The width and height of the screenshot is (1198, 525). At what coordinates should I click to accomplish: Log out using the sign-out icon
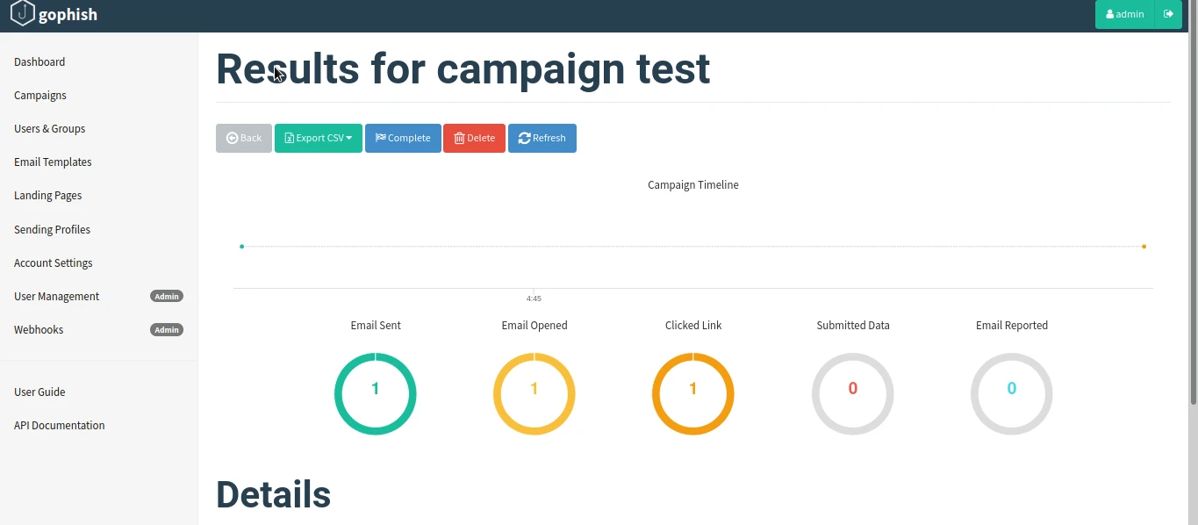1170,13
